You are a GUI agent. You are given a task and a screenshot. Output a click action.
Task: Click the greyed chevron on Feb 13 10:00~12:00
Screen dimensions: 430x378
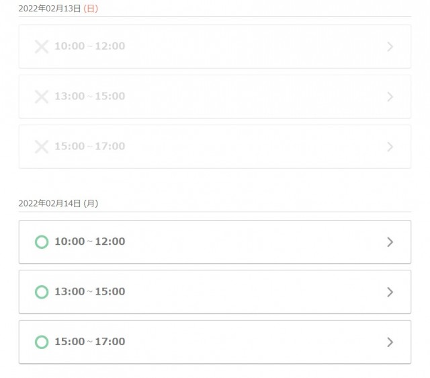[390, 46]
